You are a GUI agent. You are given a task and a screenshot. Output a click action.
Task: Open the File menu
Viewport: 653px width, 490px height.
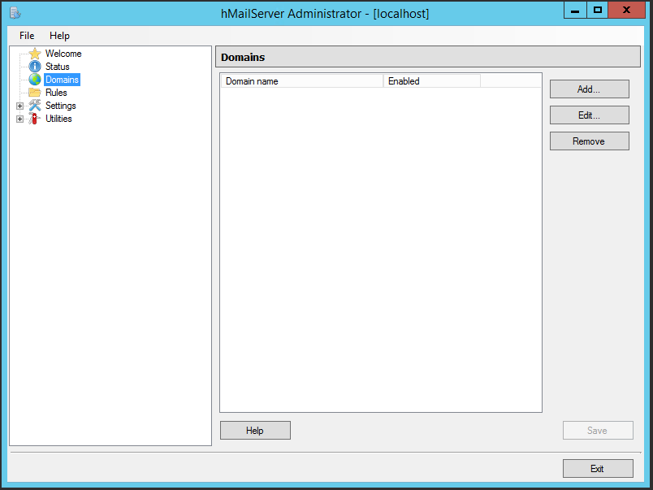pyautogui.click(x=27, y=36)
